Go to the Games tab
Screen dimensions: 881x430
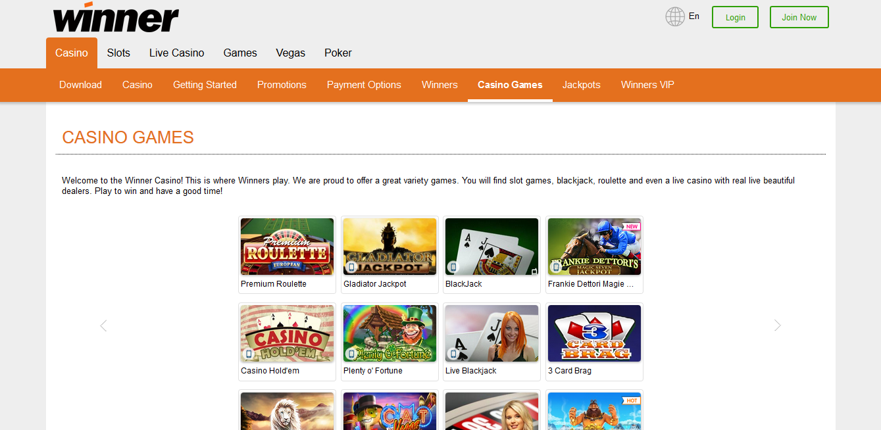pyautogui.click(x=240, y=53)
